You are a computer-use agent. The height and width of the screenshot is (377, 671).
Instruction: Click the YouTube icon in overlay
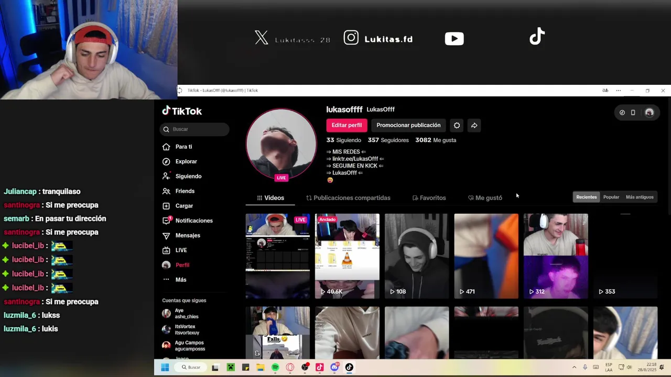[454, 38]
